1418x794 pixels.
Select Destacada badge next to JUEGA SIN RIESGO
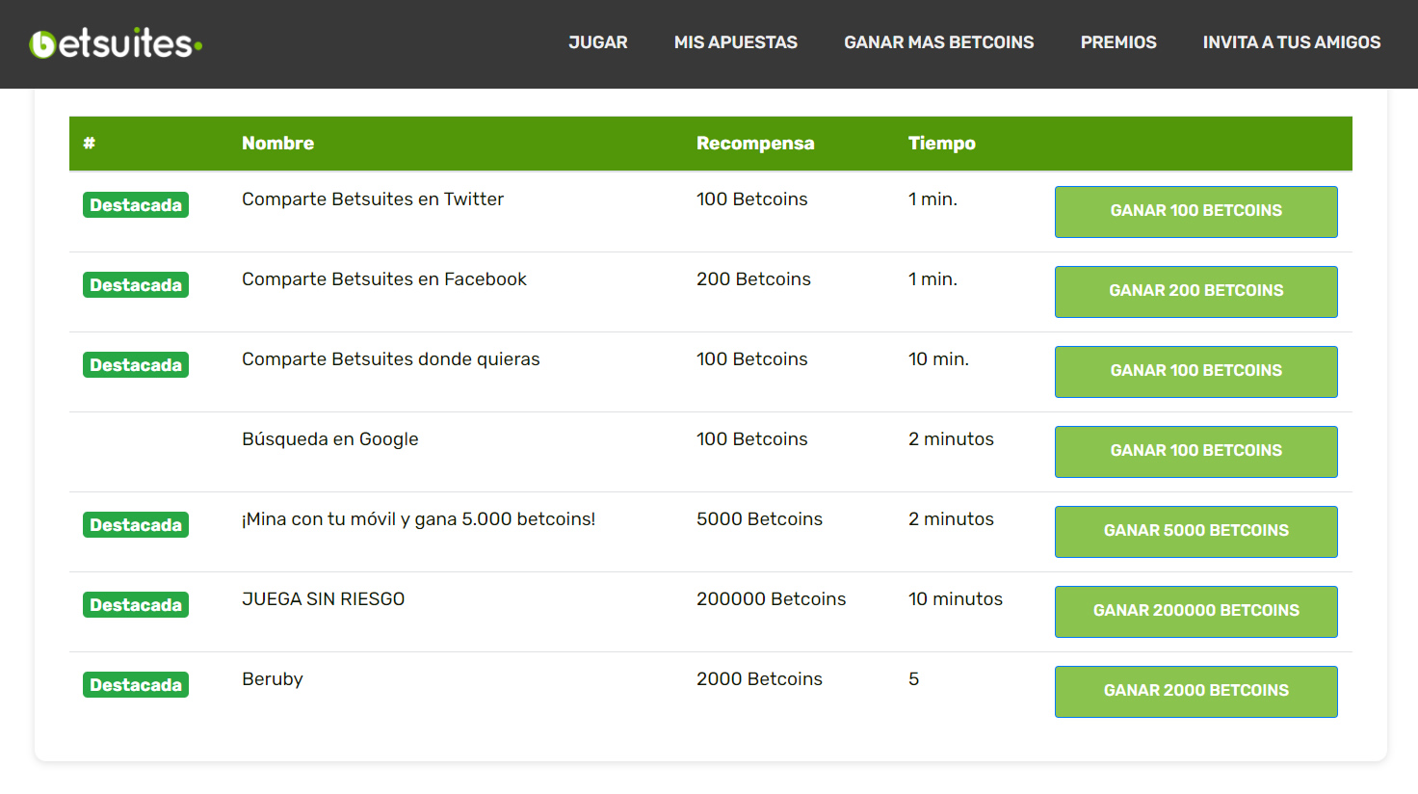pyautogui.click(x=136, y=605)
